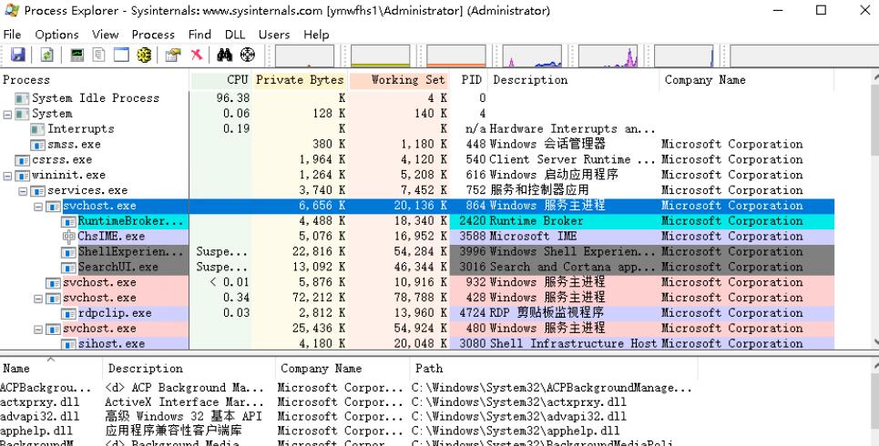Sort by Private Bytes column header

tap(300, 80)
